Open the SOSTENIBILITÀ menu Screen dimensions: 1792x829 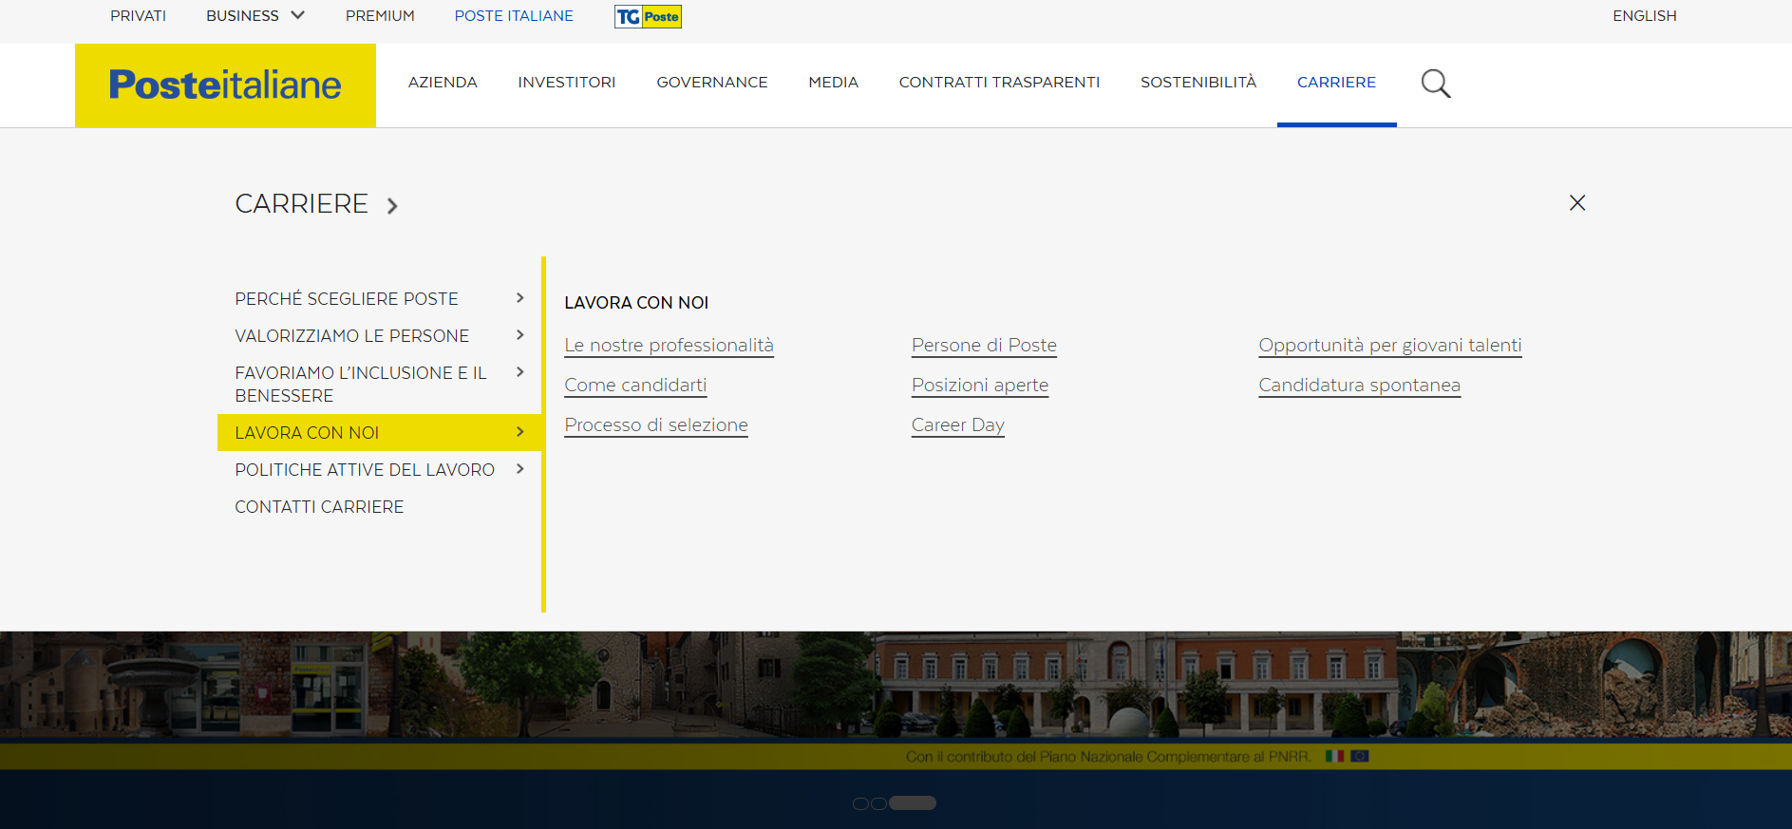tap(1198, 83)
